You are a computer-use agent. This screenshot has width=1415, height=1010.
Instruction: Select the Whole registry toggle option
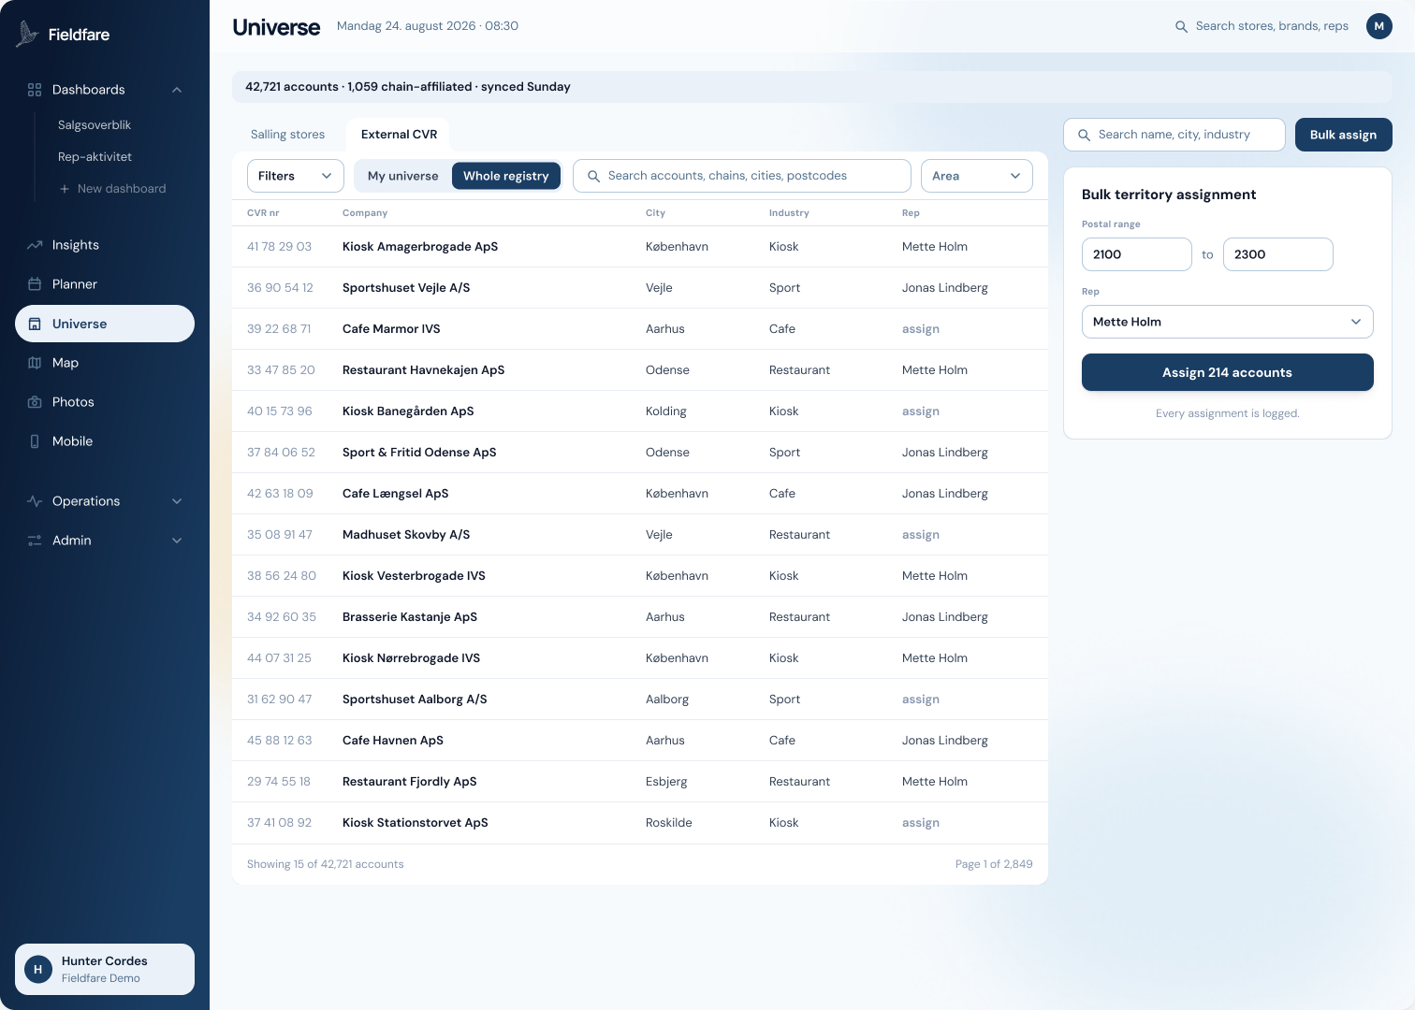[506, 176]
